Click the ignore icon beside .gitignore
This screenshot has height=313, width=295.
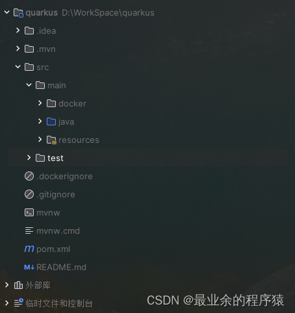click(x=29, y=194)
